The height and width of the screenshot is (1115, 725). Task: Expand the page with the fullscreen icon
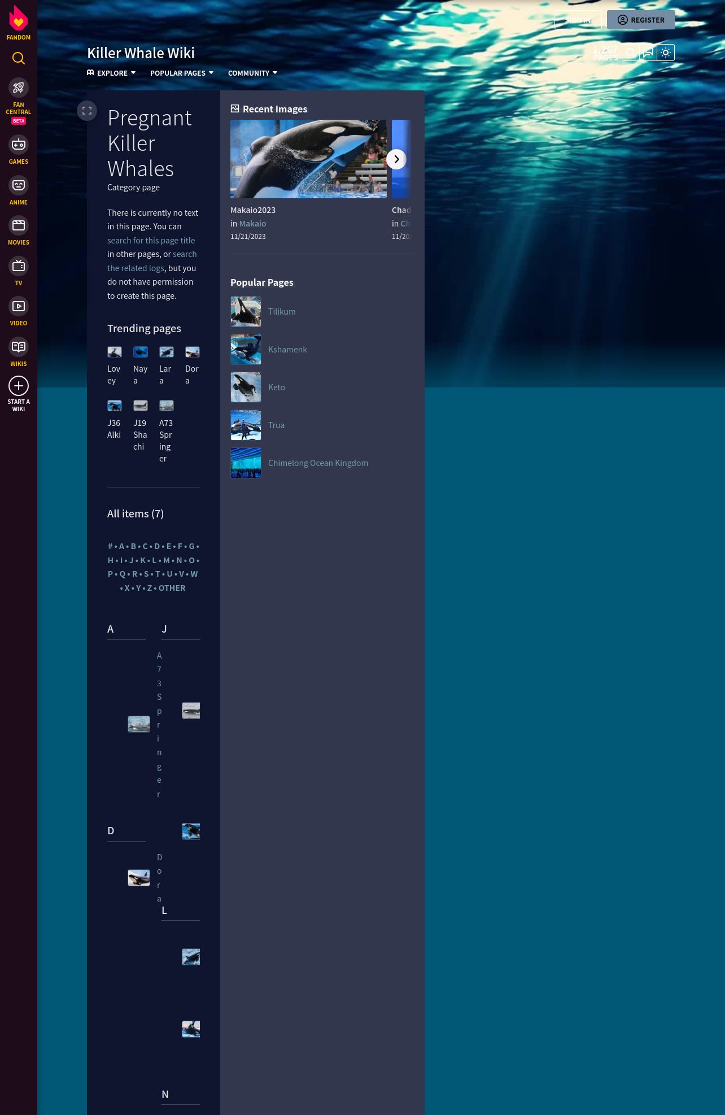click(87, 111)
